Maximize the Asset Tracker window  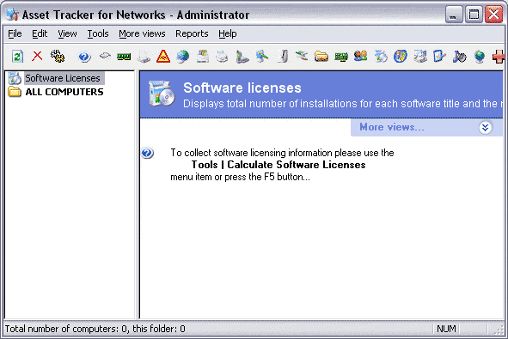pyautogui.click(x=474, y=15)
